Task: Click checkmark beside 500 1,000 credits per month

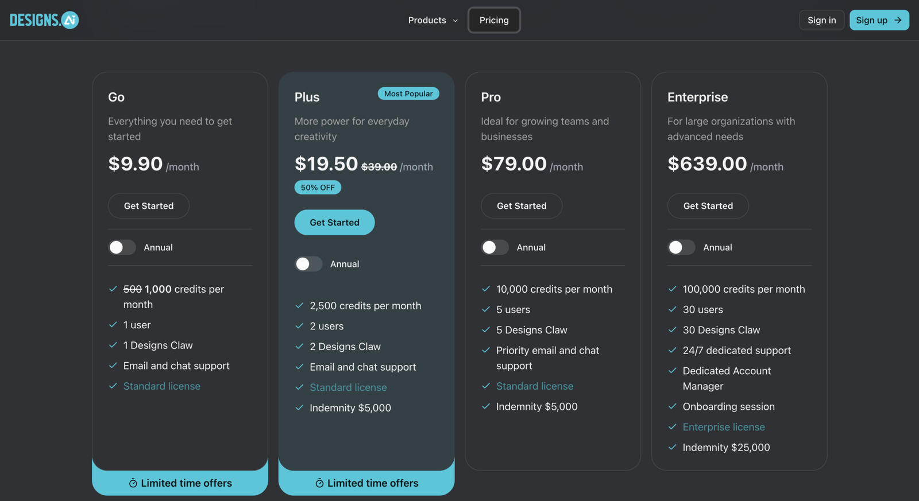Action: [x=113, y=289]
